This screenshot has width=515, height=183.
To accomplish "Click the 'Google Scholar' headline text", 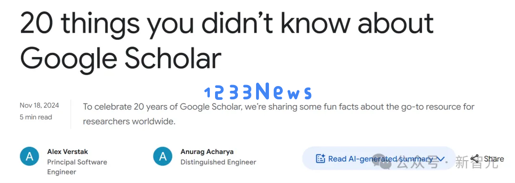I will (121, 58).
